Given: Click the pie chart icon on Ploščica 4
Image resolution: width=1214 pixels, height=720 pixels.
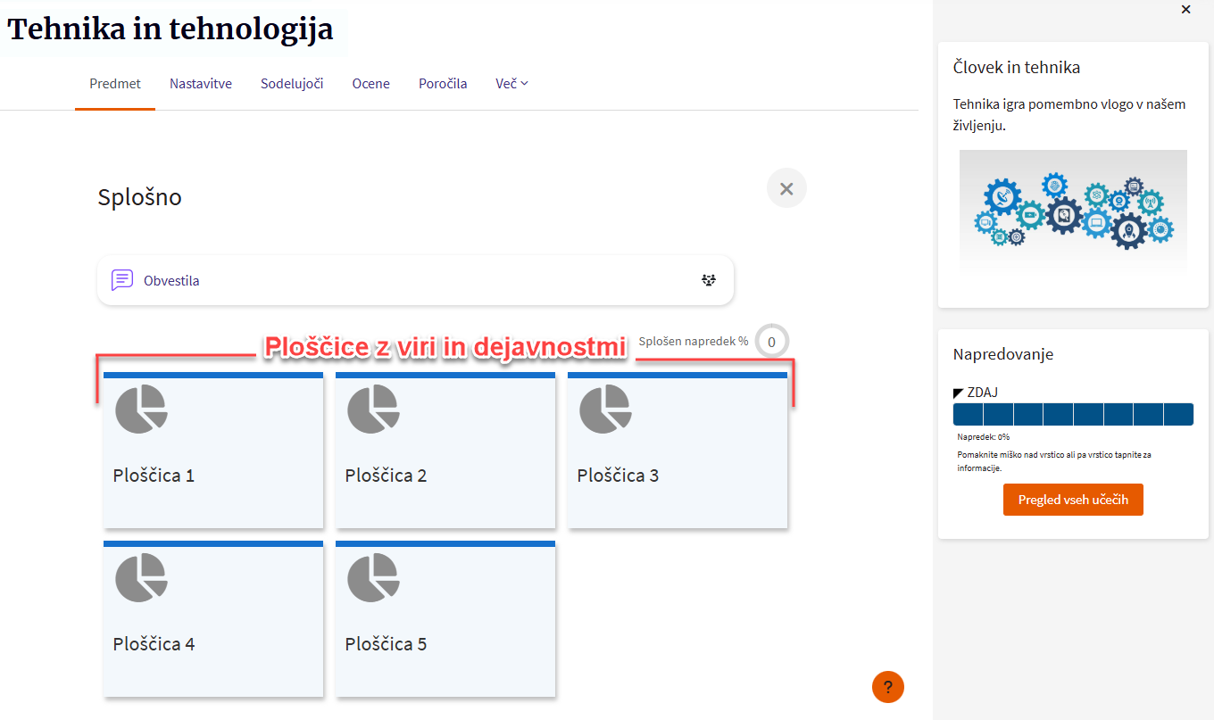Looking at the screenshot, I should tap(141, 577).
